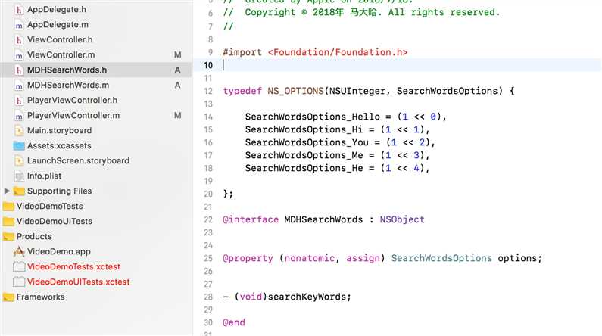Select Assets.xcassets catalog
Image resolution: width=602 pixels, height=336 pixels.
point(59,146)
